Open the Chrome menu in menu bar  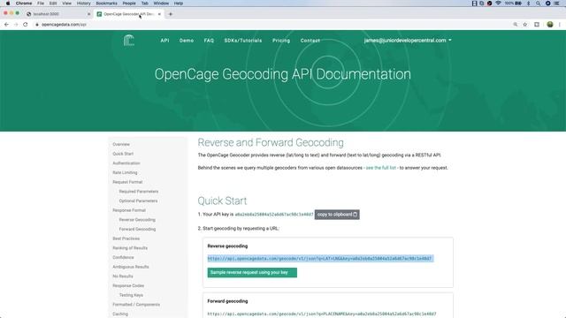[24, 4]
